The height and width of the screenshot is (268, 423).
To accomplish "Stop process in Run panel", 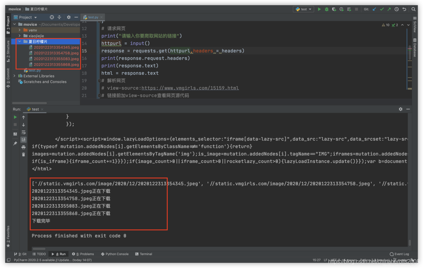I will [x=15, y=124].
